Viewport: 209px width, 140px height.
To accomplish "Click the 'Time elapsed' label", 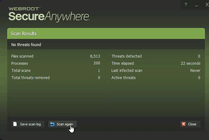I will click(123, 63).
